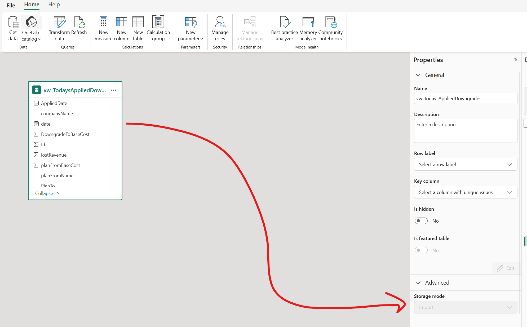Click the table name field in Properties
This screenshot has height=327, width=527.
(x=466, y=98)
